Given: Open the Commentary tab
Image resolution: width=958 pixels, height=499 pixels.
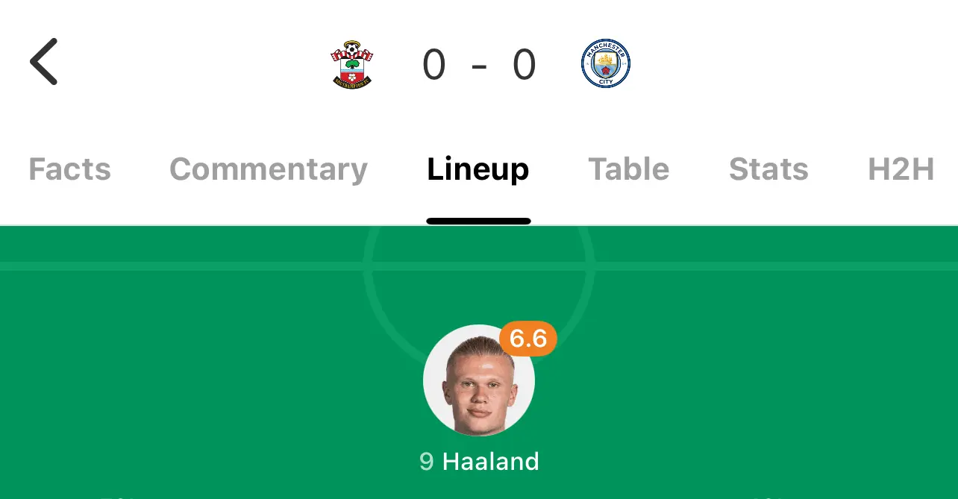Looking at the screenshot, I should tap(269, 169).
